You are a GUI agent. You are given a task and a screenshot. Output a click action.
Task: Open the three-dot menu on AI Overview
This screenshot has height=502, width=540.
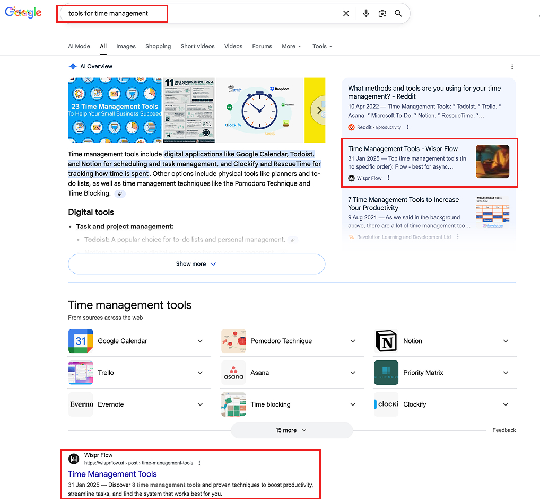pyautogui.click(x=512, y=66)
